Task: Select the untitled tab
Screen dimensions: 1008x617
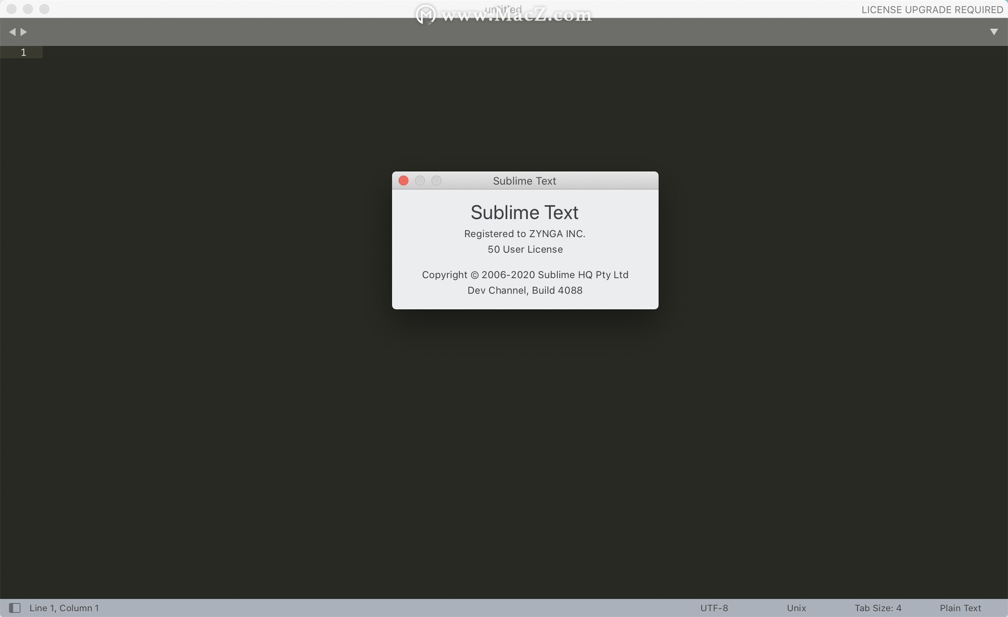Action: [x=503, y=9]
